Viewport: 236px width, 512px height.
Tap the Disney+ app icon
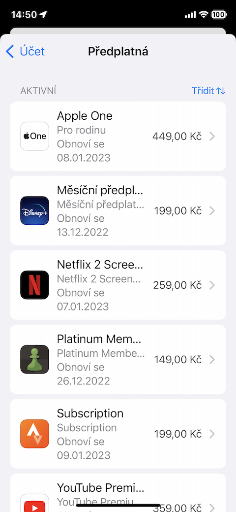point(34,210)
